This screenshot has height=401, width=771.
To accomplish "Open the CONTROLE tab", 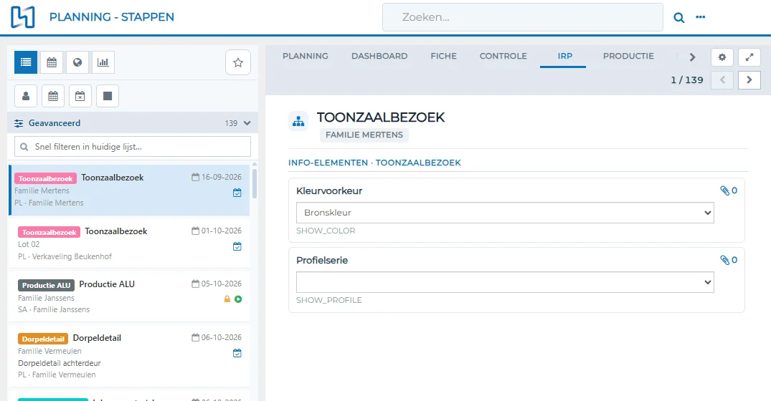I will point(503,56).
